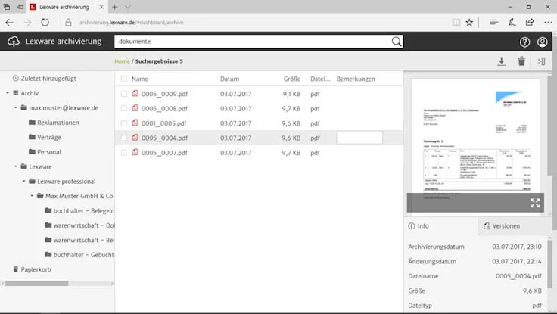This screenshot has width=557, height=314.
Task: Click the sidebar horizontal scrollbar
Action: pos(36,284)
